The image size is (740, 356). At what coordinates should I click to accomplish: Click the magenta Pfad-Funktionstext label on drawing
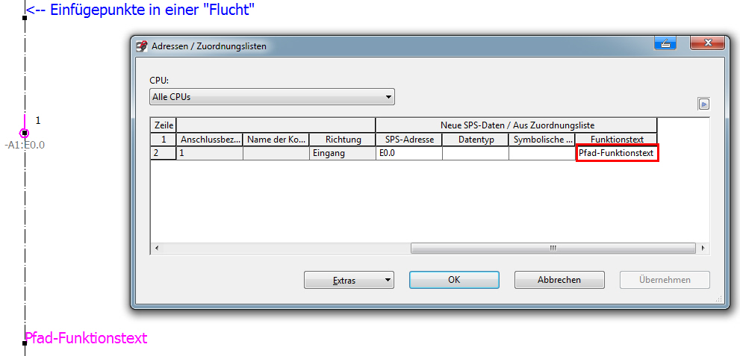click(86, 338)
